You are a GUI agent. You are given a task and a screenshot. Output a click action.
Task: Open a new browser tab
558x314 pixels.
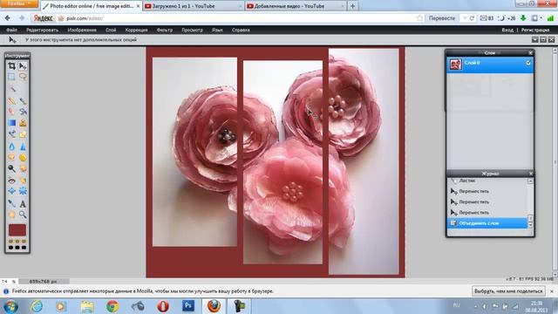pos(352,6)
